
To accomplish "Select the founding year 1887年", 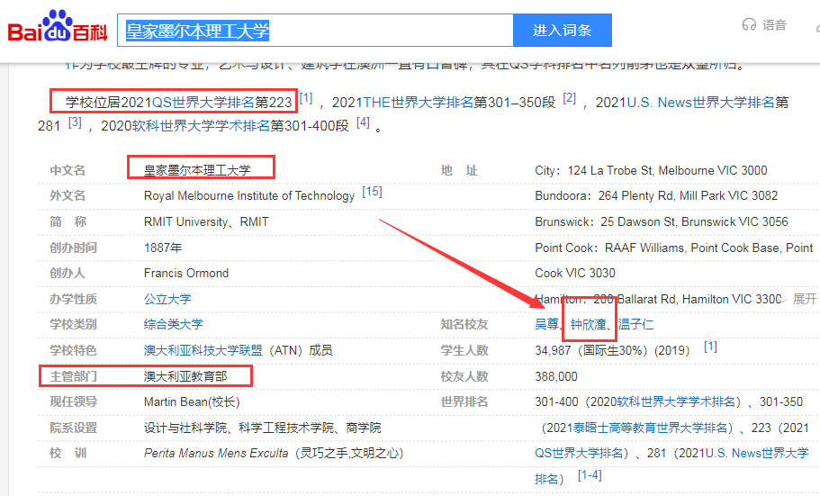I will 163,248.
